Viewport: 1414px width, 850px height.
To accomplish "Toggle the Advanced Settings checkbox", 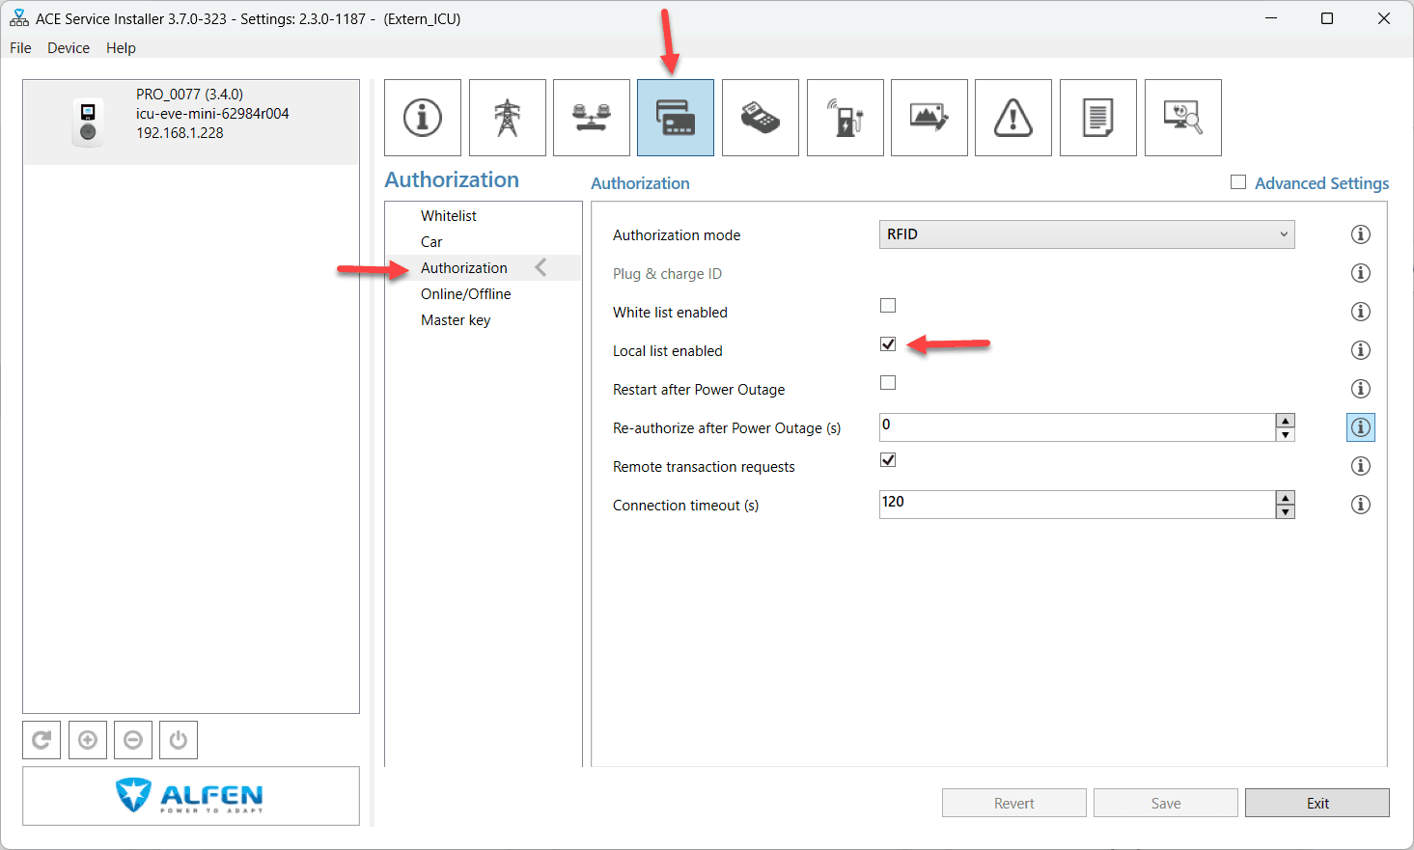I will (1238, 182).
